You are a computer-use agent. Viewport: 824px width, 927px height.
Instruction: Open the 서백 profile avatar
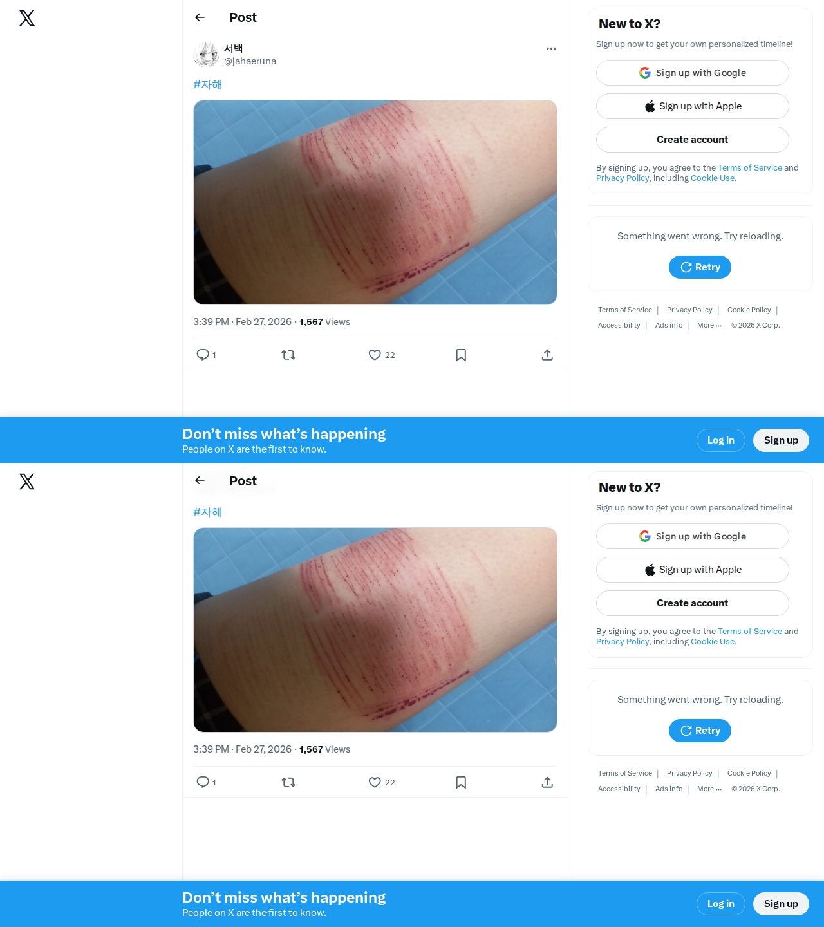pos(206,55)
